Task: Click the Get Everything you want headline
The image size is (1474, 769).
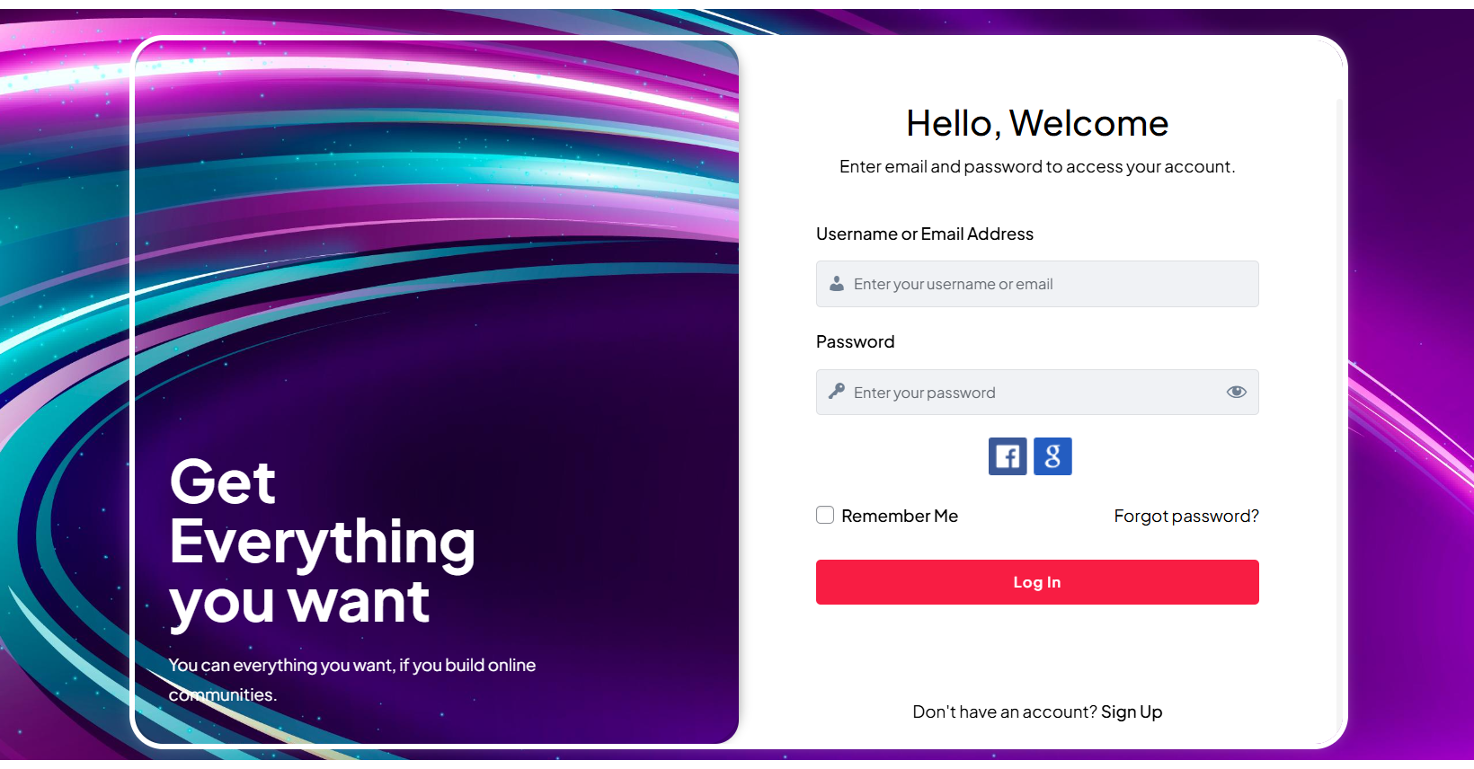Action: pyautogui.click(x=322, y=541)
